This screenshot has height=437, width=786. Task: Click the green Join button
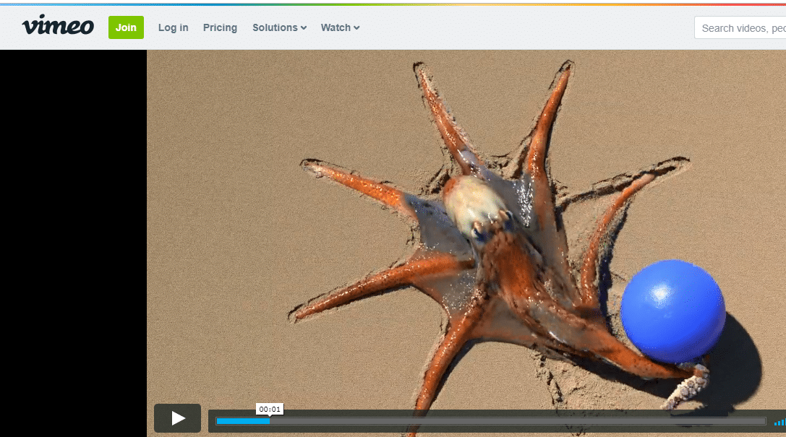(126, 27)
